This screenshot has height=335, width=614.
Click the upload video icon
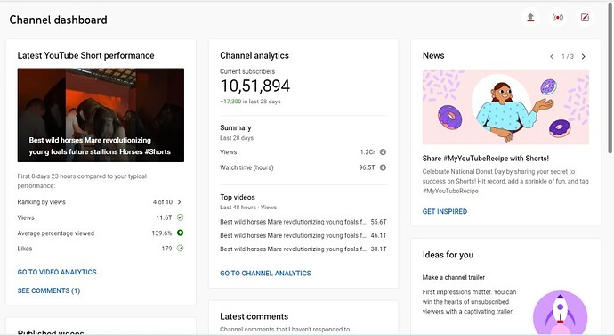(530, 18)
